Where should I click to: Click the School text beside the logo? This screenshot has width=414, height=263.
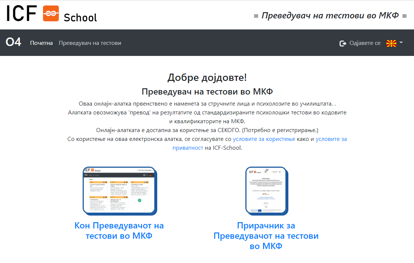tap(80, 17)
